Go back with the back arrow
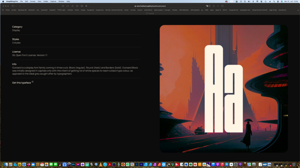 pyautogui.click(x=20, y=6)
